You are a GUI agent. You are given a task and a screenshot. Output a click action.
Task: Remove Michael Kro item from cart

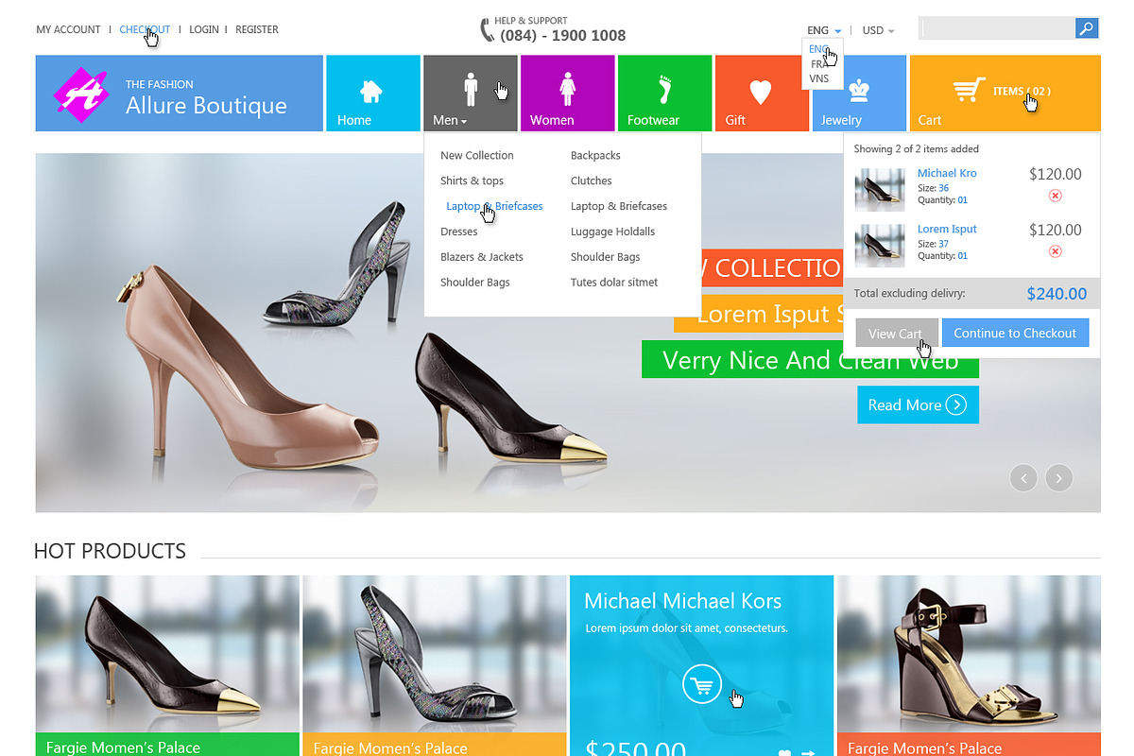tap(1056, 196)
